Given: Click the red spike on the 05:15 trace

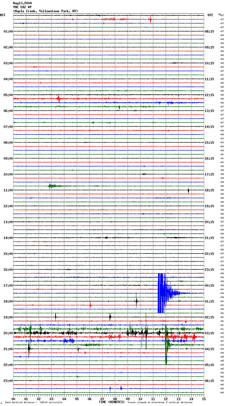Looking at the screenshot, I should pos(59,99).
